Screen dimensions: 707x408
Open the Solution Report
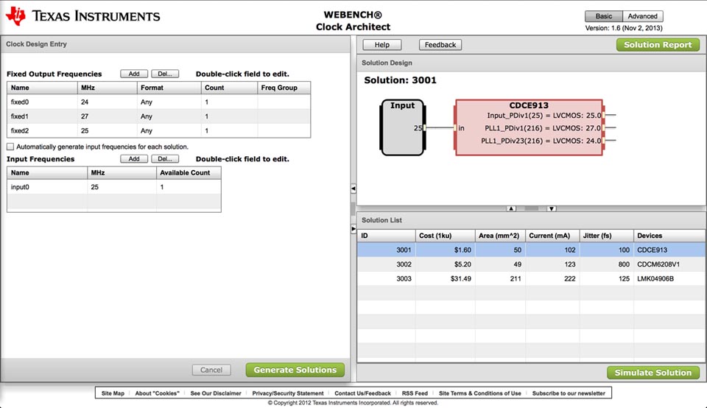click(658, 45)
